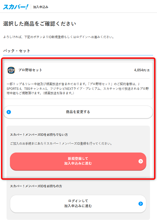The width and height of the screenshot is (157, 222).
Task: Click the パック・セット section heading
Action: (x=17, y=51)
